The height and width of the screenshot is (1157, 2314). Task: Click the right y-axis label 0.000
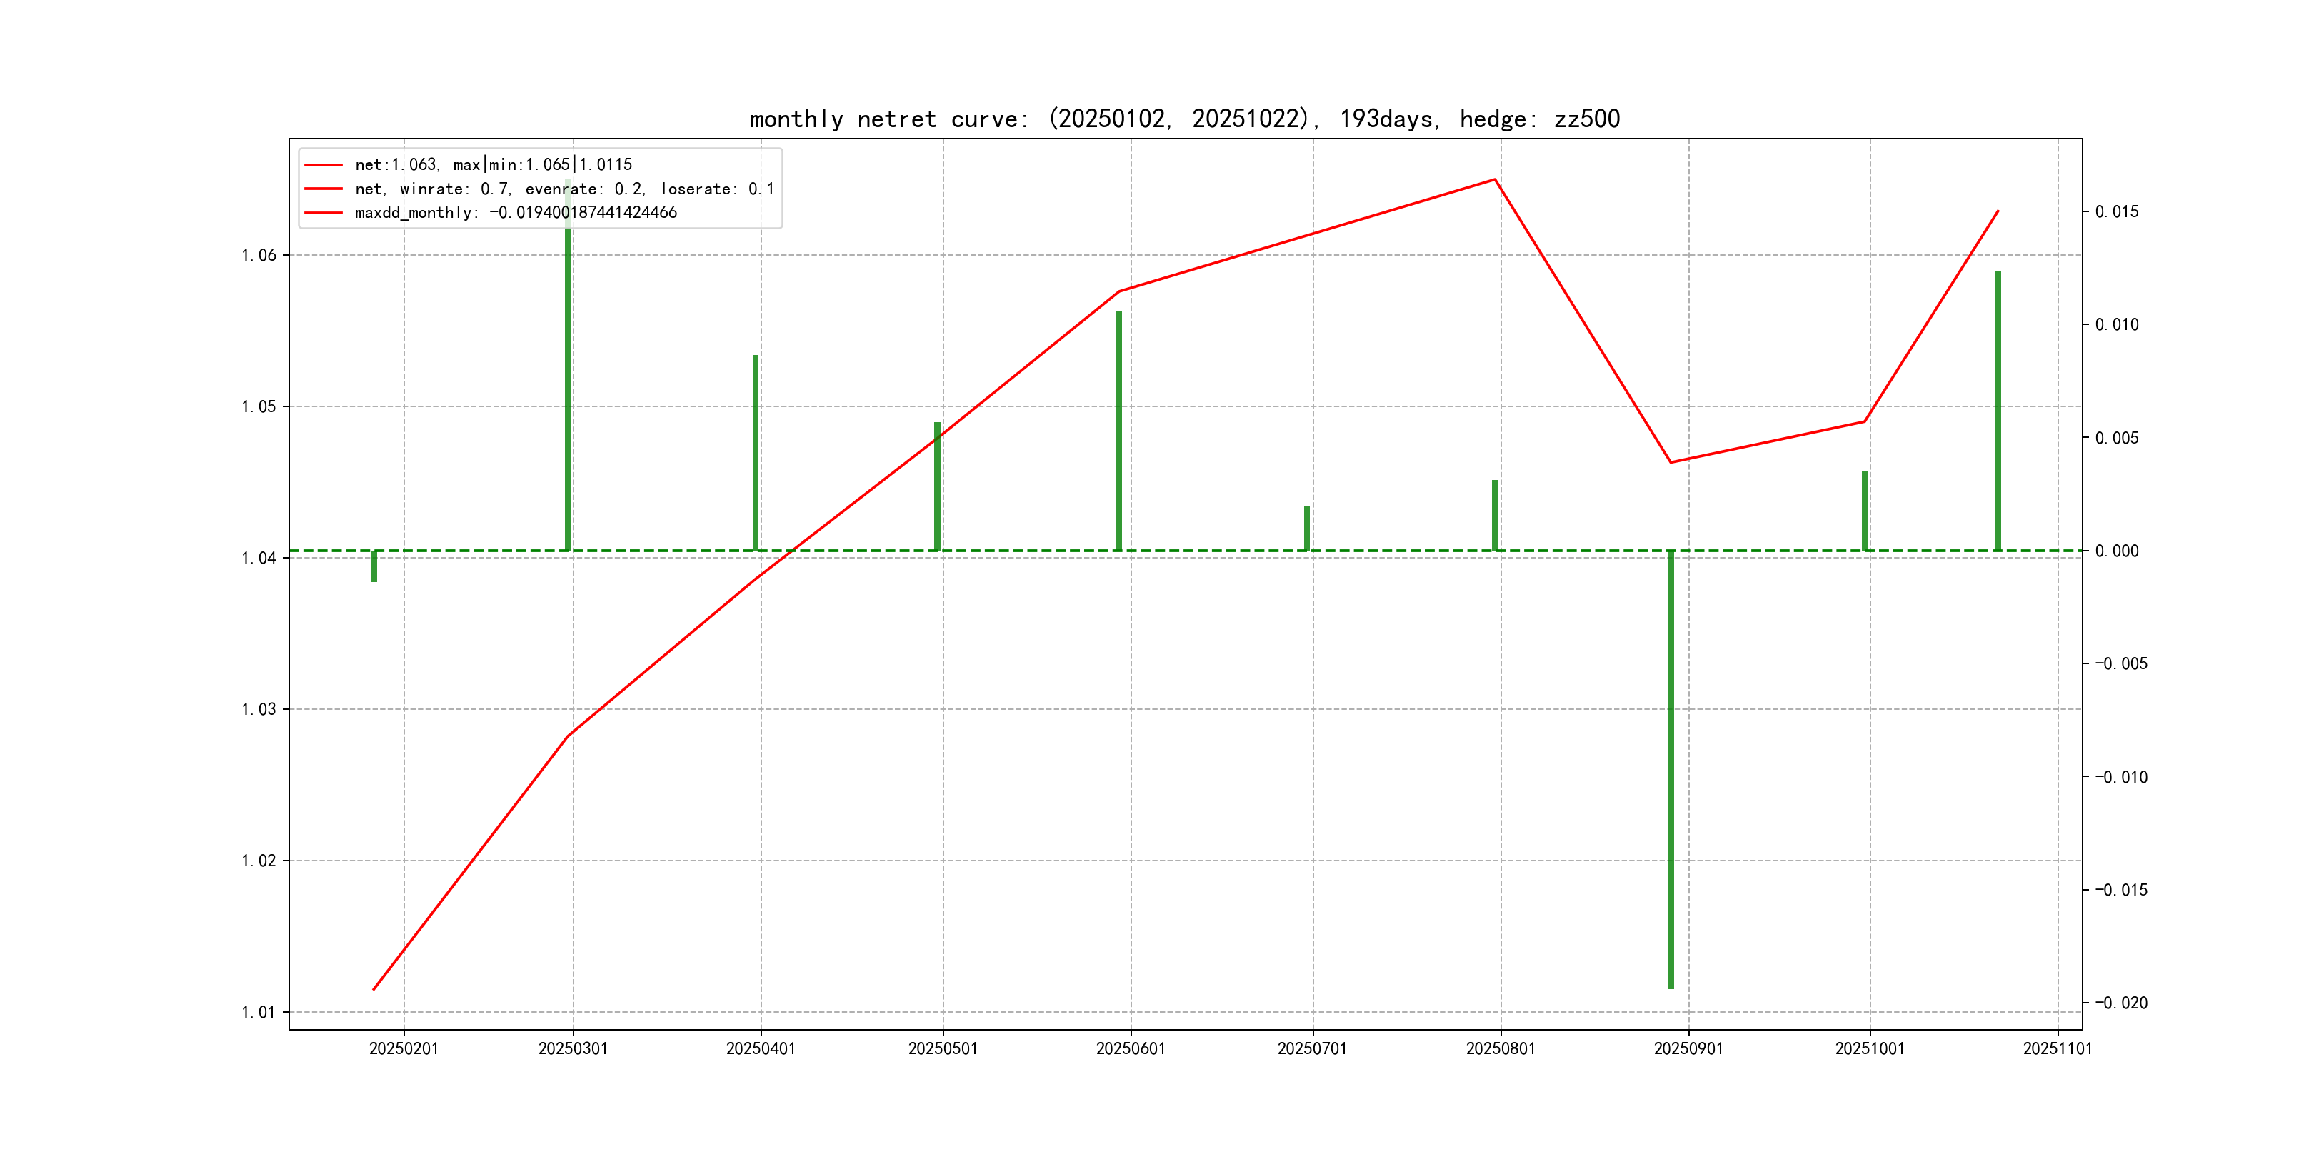tap(2116, 551)
